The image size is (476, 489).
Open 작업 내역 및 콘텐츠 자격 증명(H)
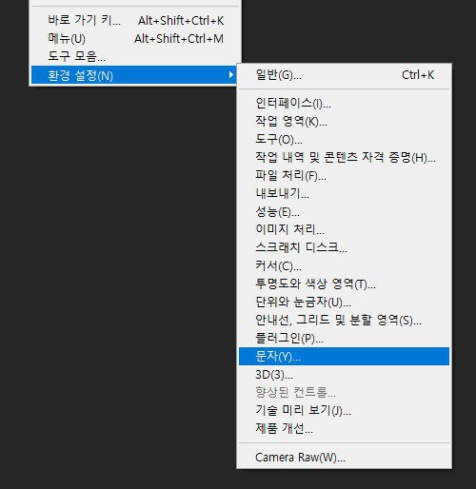(344, 157)
